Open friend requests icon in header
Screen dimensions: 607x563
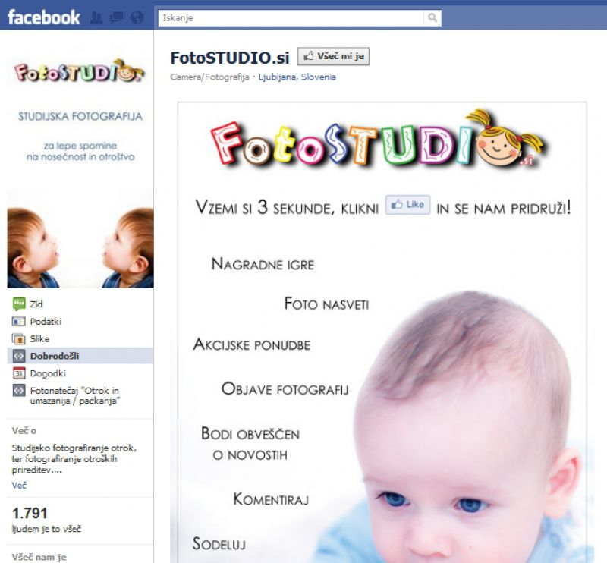tap(96, 17)
